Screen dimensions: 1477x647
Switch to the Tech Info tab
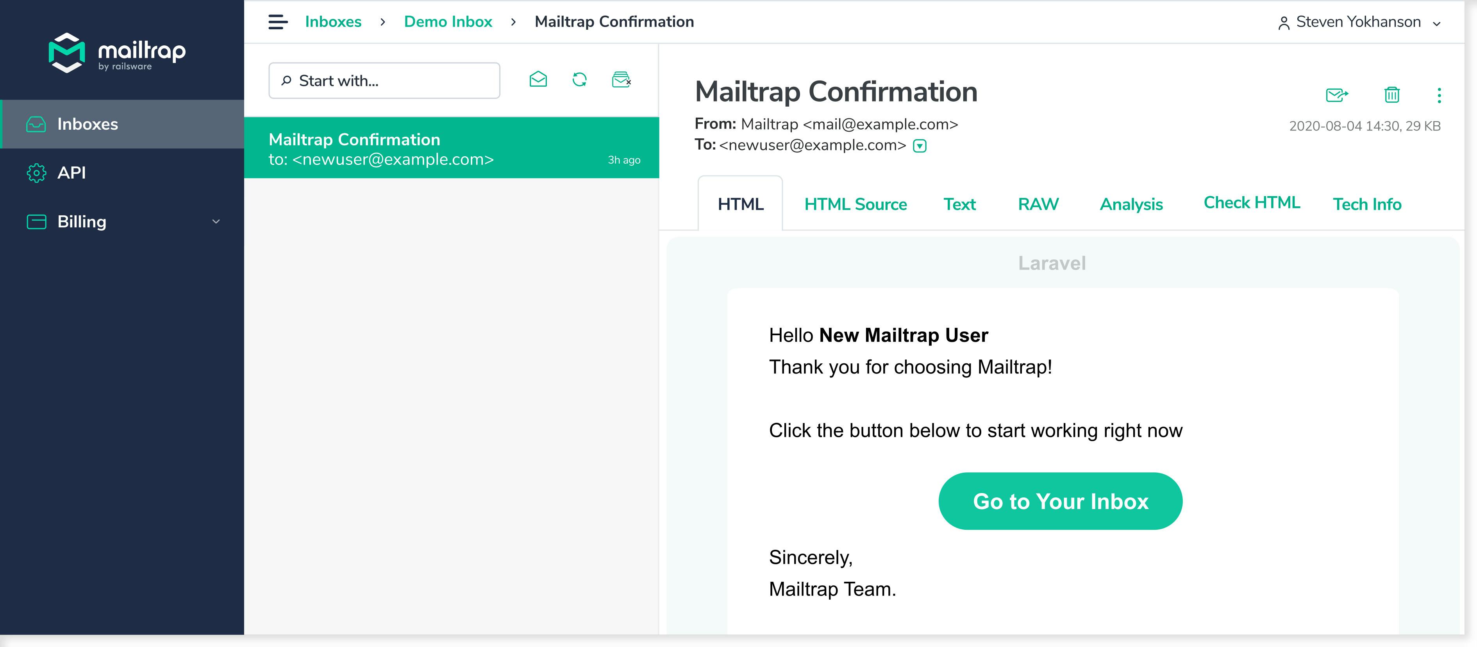click(x=1367, y=204)
